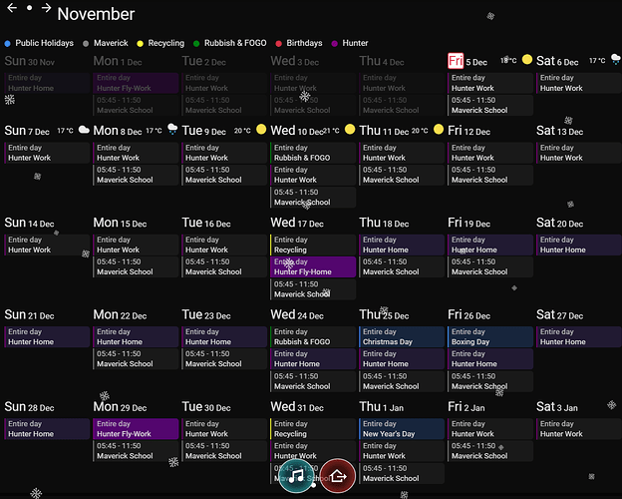Select the Fri 5 Dec day header
Viewport: 622px width, 499px height.
(x=467, y=61)
